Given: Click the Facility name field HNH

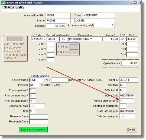Looking at the screenshot, I should click(36, 80).
